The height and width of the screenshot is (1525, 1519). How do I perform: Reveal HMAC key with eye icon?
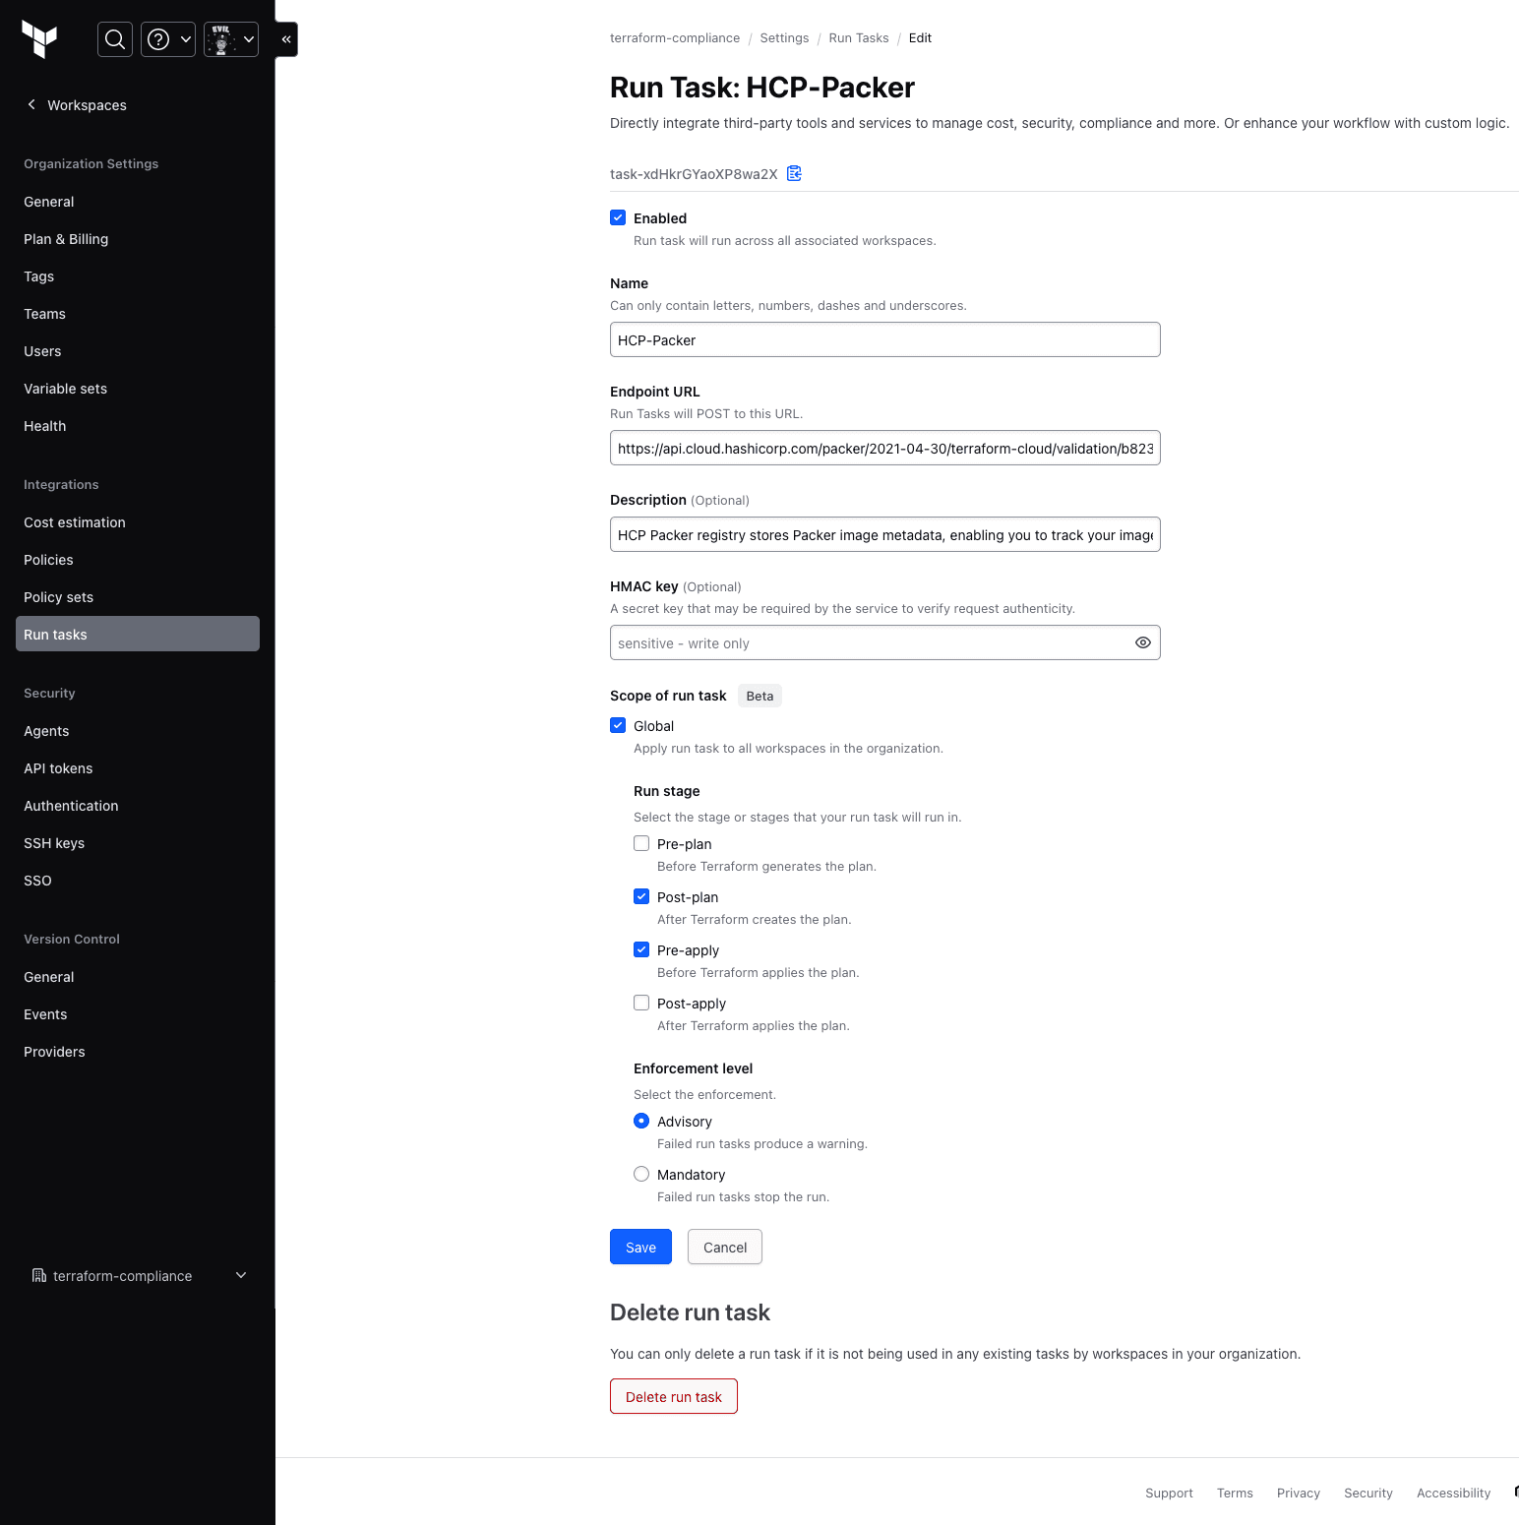[1142, 642]
